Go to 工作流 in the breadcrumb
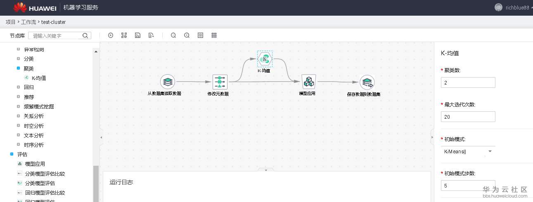533x202 pixels. pos(28,22)
